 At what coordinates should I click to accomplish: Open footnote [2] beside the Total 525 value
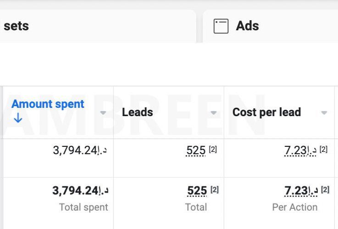[214, 190]
